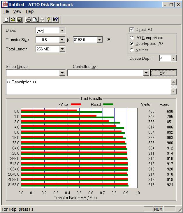This screenshot has width=183, height=213.
Task: Print results using the printer icon
Action: [29, 20]
